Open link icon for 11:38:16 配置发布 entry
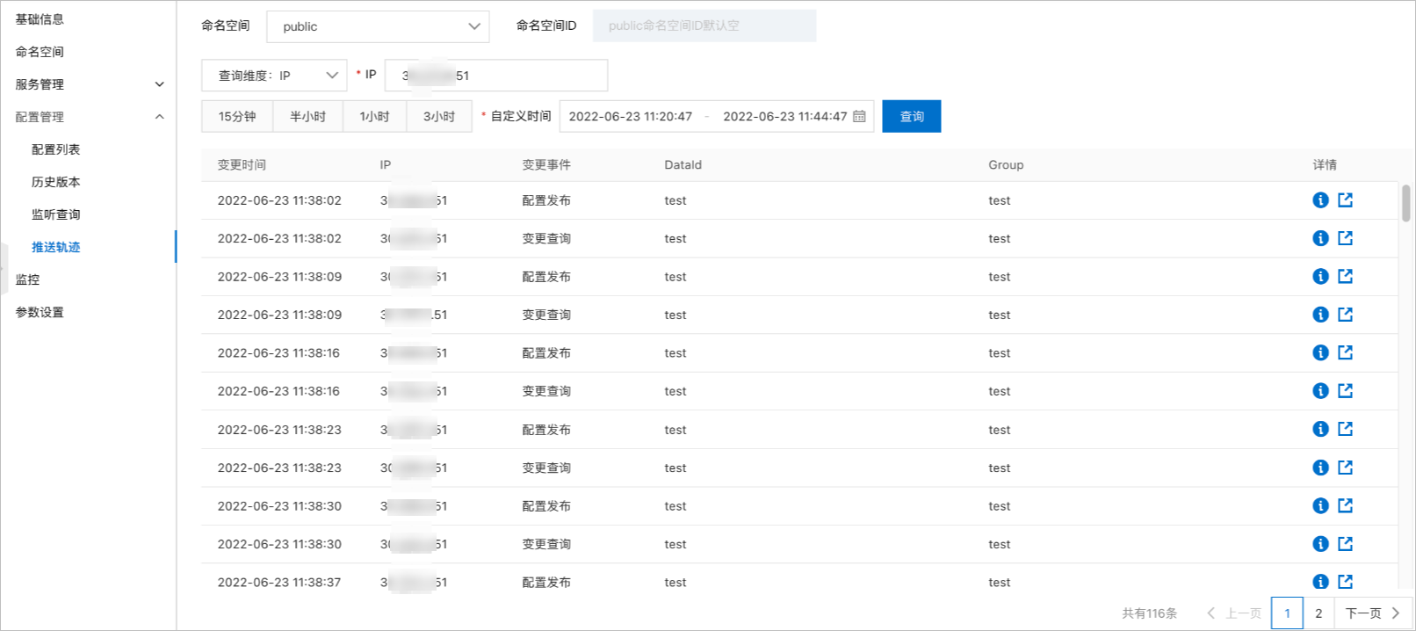The image size is (1416, 631). coord(1345,352)
